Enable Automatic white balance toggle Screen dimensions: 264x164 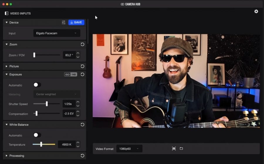[37, 135]
